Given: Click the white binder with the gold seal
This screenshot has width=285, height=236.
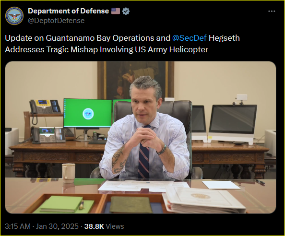Looking at the screenshot, I should 203,199.
